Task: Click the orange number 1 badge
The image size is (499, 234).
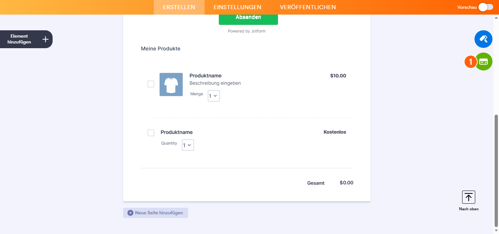Action: pyautogui.click(x=471, y=62)
